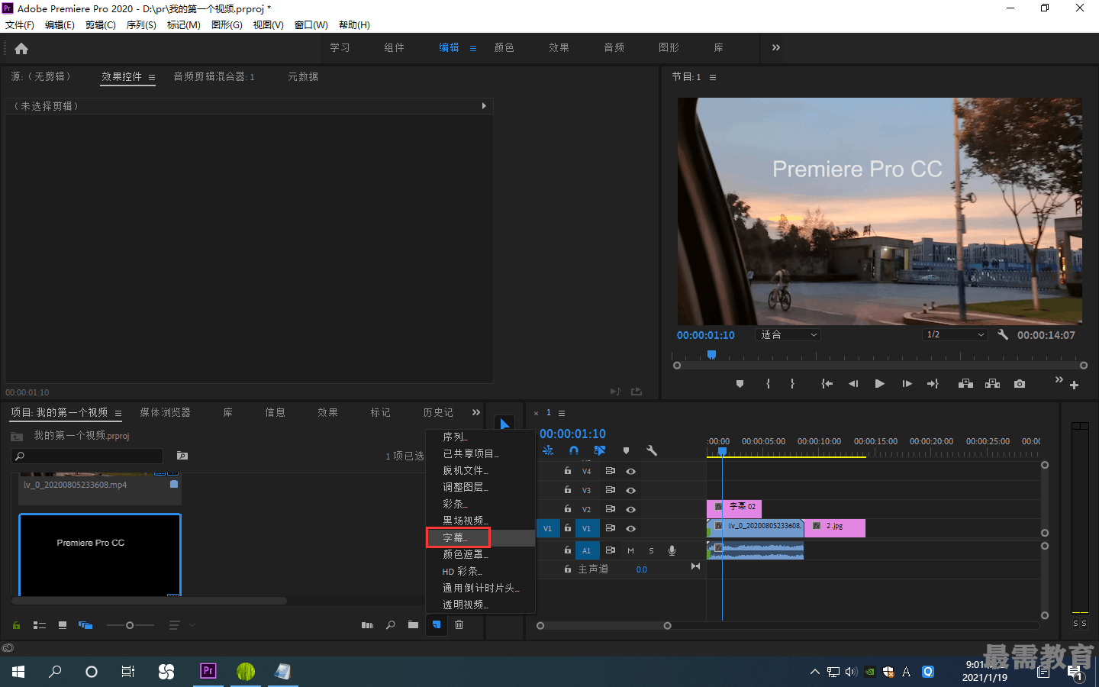The width and height of the screenshot is (1099, 687).
Task: Add marker in the timeline toolbar
Action: pyautogui.click(x=626, y=450)
